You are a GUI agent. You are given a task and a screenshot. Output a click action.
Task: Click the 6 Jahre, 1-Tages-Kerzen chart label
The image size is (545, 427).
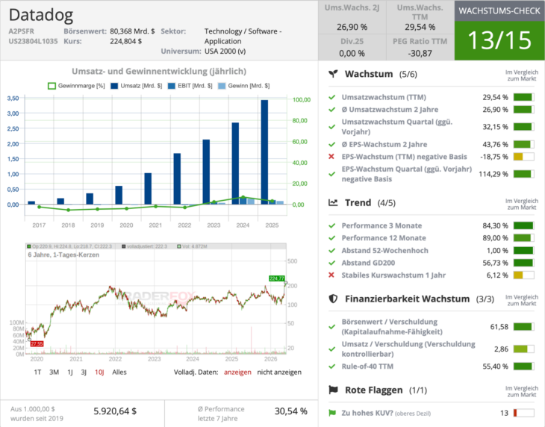coord(63,255)
